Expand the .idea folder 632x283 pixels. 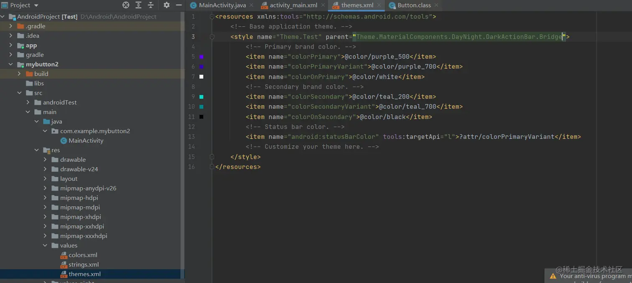(x=11, y=36)
